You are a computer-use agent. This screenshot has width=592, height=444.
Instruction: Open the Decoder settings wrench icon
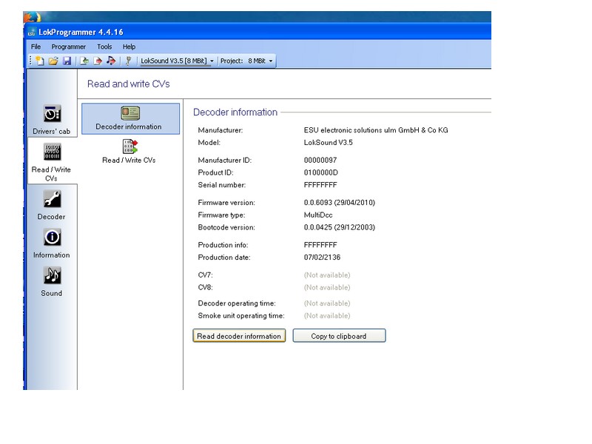point(52,205)
